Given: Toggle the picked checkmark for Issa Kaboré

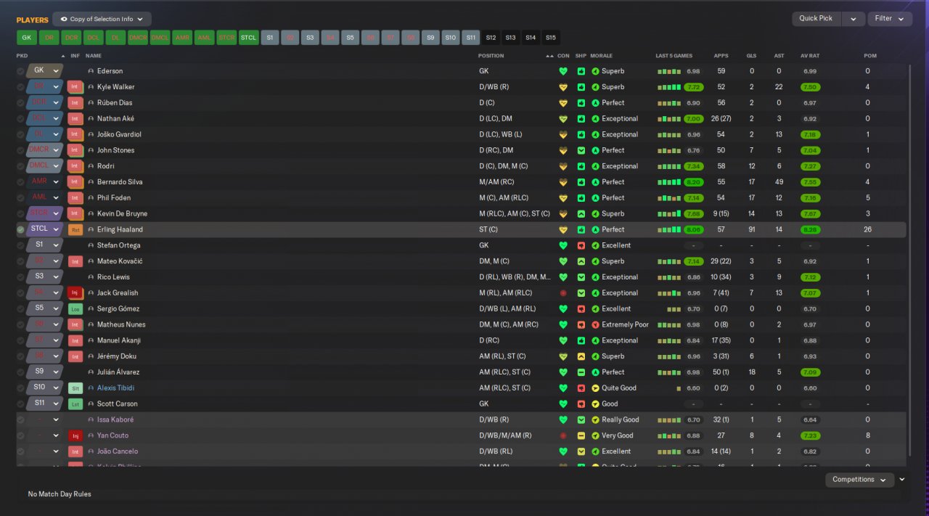Looking at the screenshot, I should pyautogui.click(x=20, y=420).
